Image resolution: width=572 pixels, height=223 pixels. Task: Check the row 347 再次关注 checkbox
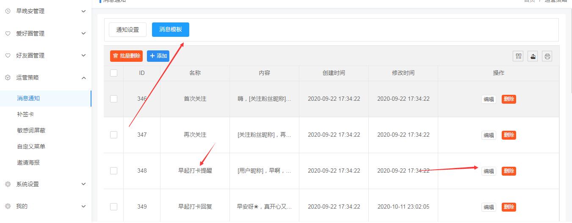point(113,135)
